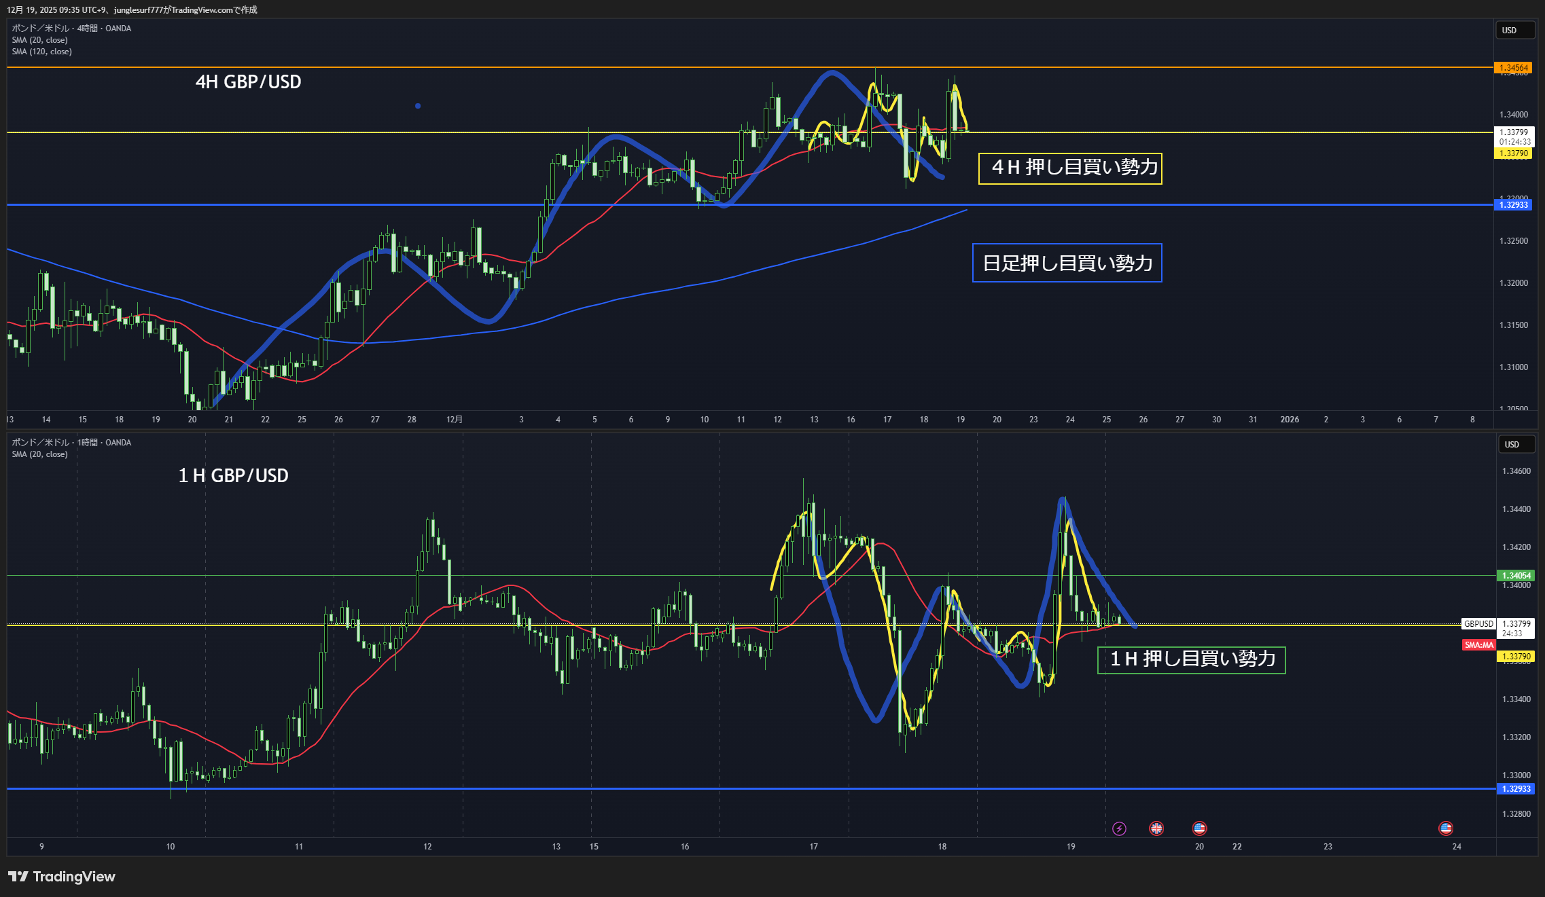1545x897 pixels.
Task: Click the 4Ｈ 押し目買い勢力 yellow text box
Action: 1070,168
